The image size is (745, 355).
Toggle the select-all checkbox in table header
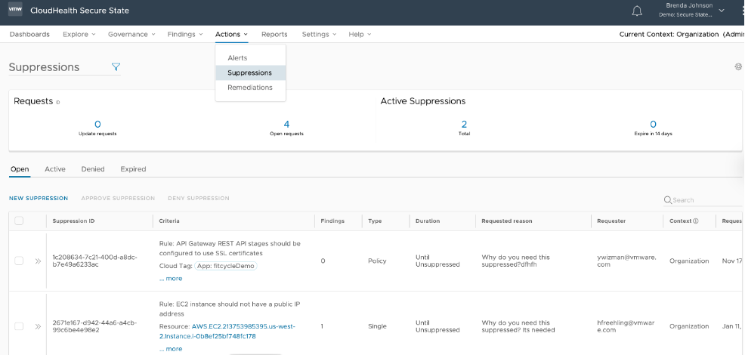coord(19,221)
